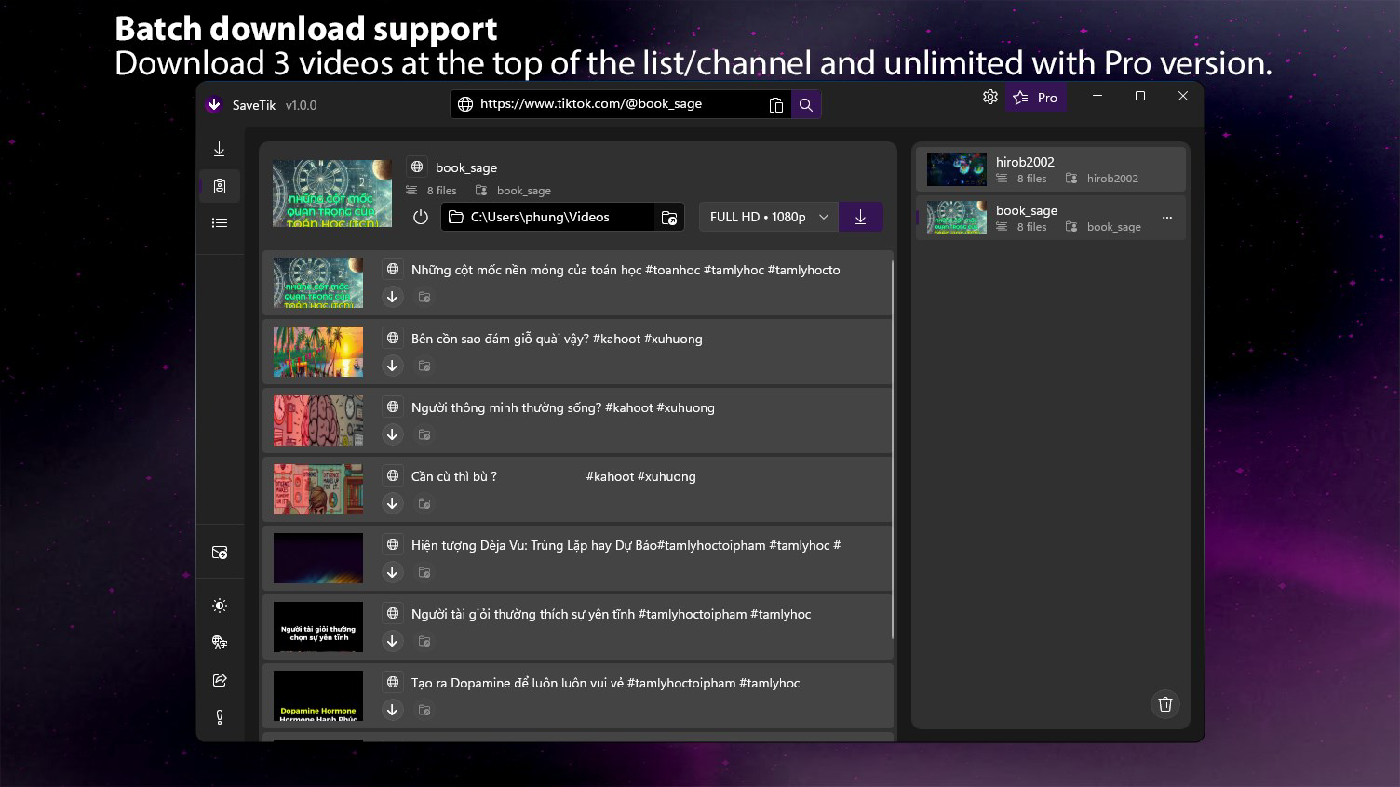
Task: Open the web link for "Hiện tượng Dèja Vu"
Action: click(393, 544)
